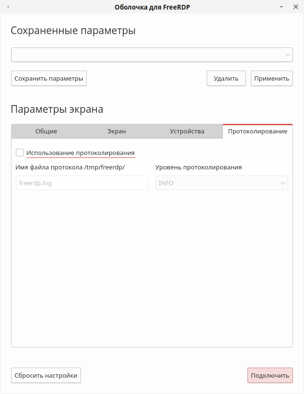Image resolution: width=304 pixels, height=394 pixels.
Task: Click the Параметры экрана heading
Action: (x=57, y=109)
